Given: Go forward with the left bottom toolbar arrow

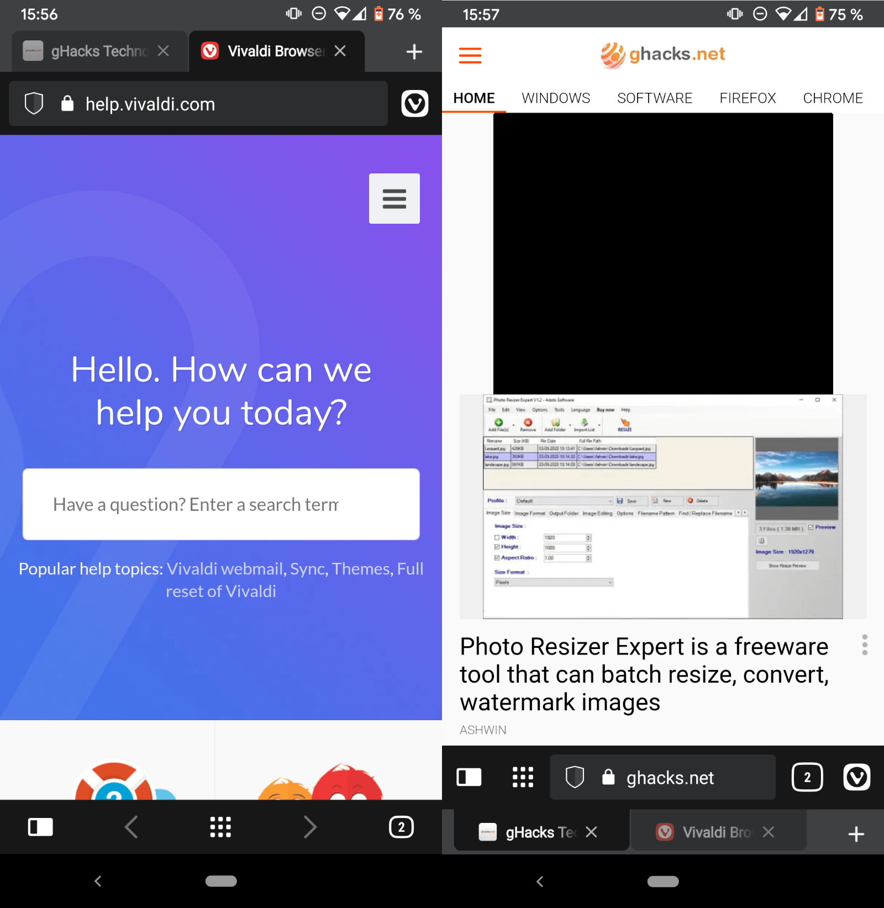Looking at the screenshot, I should coord(311,827).
